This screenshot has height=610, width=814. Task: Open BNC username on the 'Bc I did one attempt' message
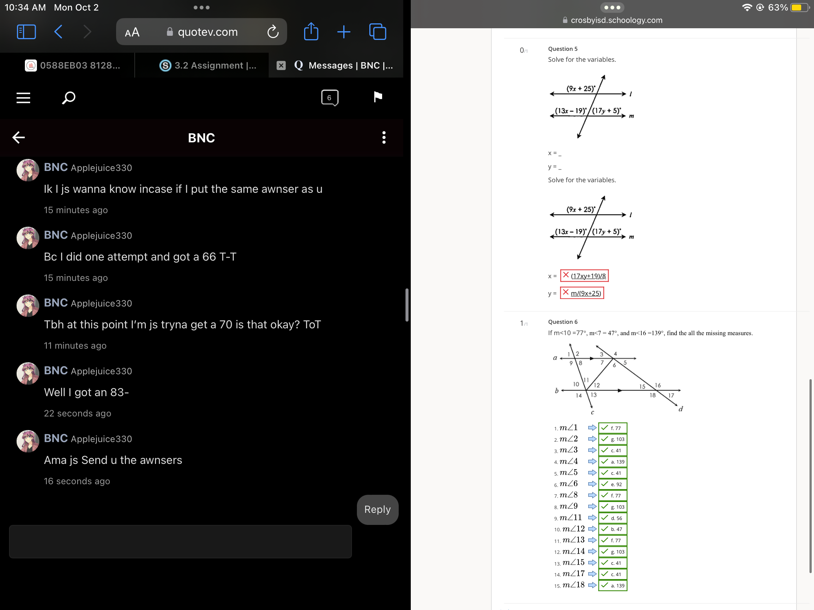pyautogui.click(x=56, y=235)
